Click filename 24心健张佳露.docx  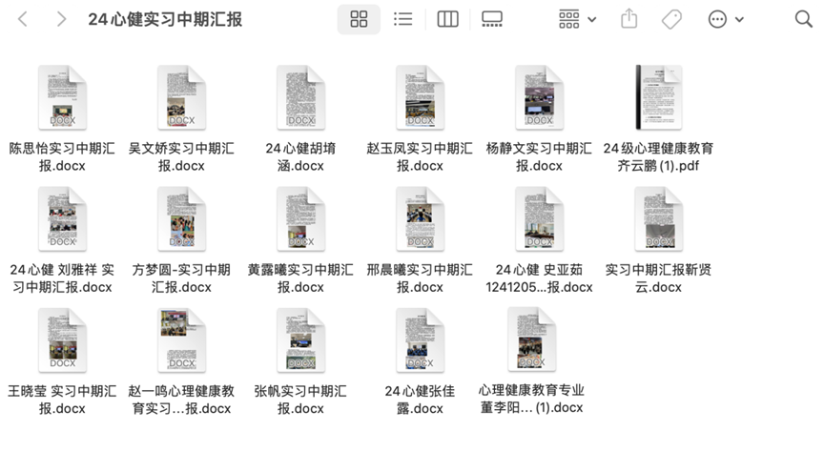pos(420,400)
